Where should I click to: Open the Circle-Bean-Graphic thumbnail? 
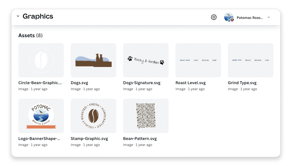[x=41, y=60]
